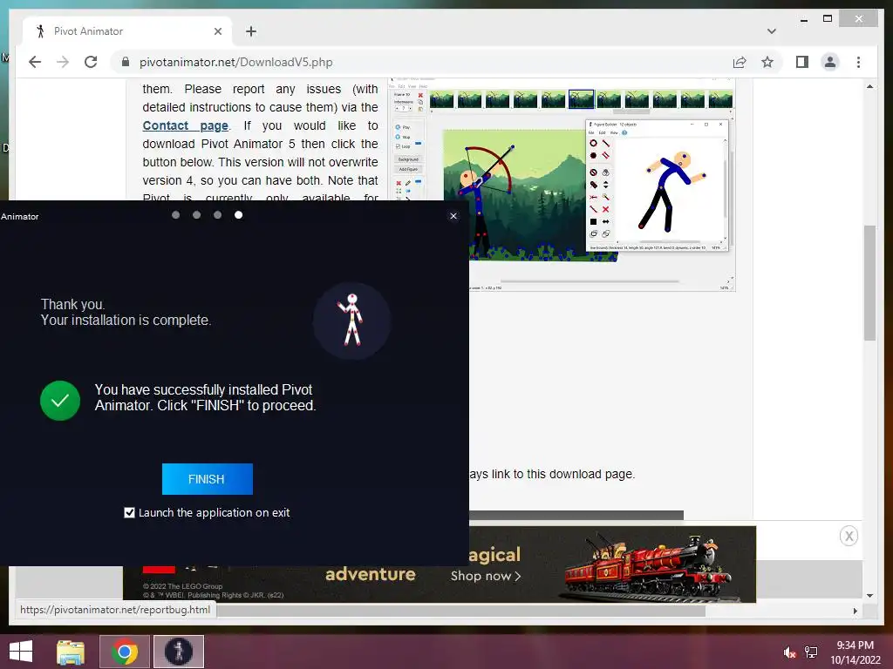Click the horizontal page scrollbar
893x669 pixels.
tap(461, 611)
